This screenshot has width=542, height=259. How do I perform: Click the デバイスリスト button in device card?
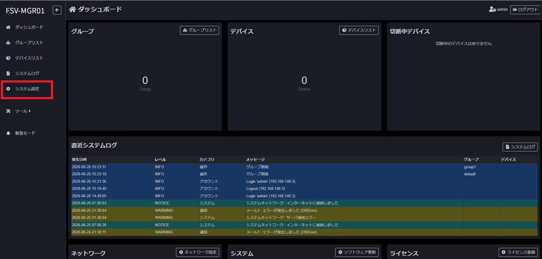click(359, 30)
